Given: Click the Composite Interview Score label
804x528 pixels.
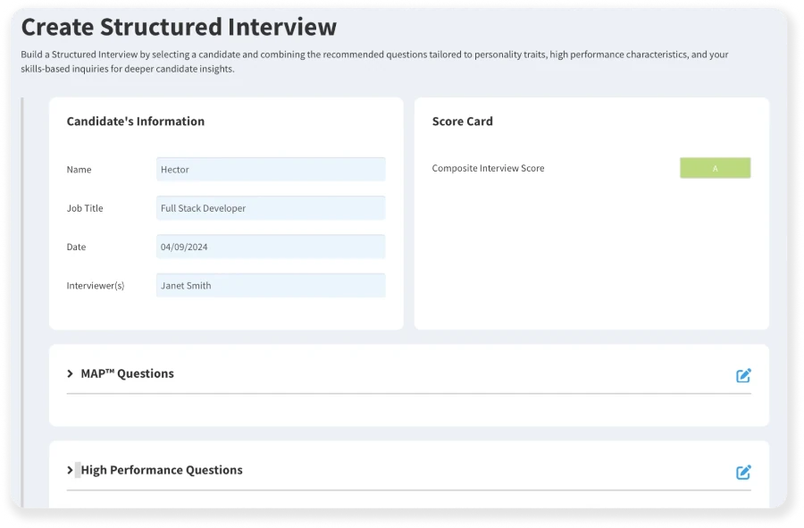Looking at the screenshot, I should [x=488, y=168].
